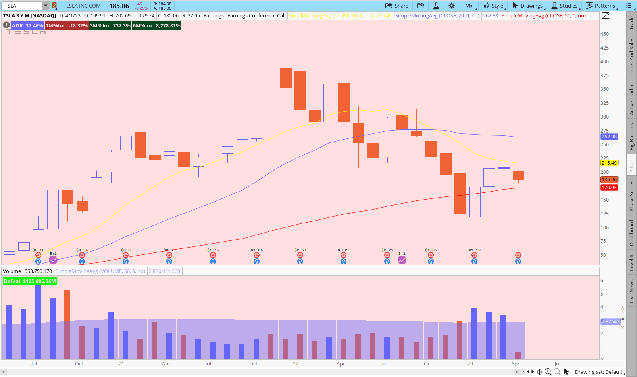Click the red 170.93 price bubble
Image resolution: width=637 pixels, height=377 pixels.
609,187
